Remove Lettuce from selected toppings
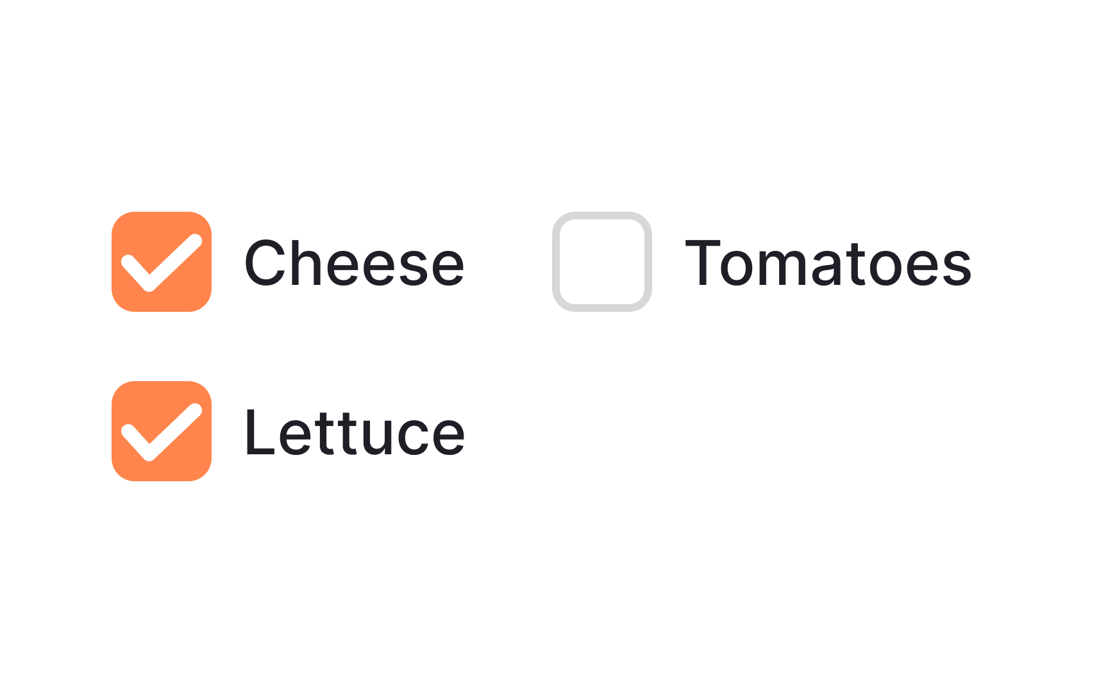1108x693 pixels. [162, 431]
